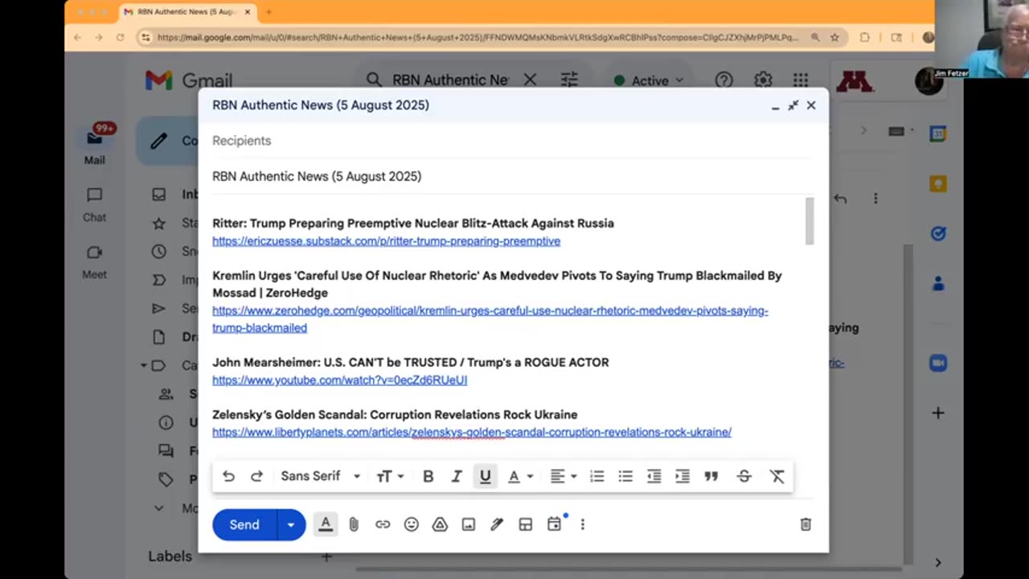Screen dimensions: 1029x579
Task: Open Google account avatar menu
Action: coord(929,80)
